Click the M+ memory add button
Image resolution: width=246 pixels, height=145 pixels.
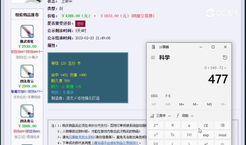pyautogui.click(x=182, y=104)
